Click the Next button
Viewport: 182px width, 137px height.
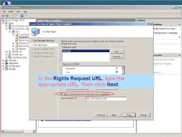(114, 115)
